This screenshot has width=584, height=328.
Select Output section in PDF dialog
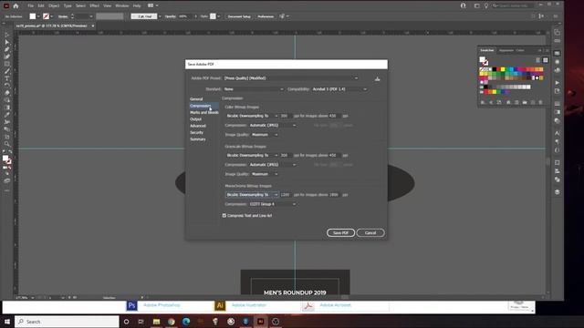(x=195, y=119)
